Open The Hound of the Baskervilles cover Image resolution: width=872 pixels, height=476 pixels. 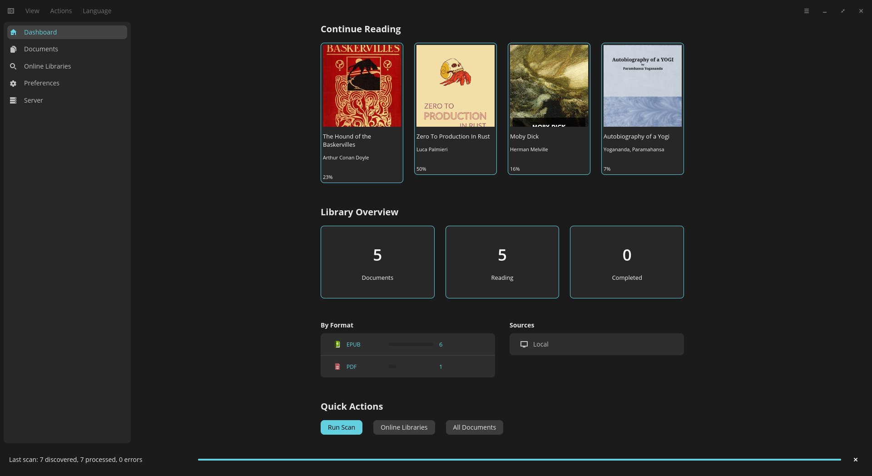pos(362,86)
